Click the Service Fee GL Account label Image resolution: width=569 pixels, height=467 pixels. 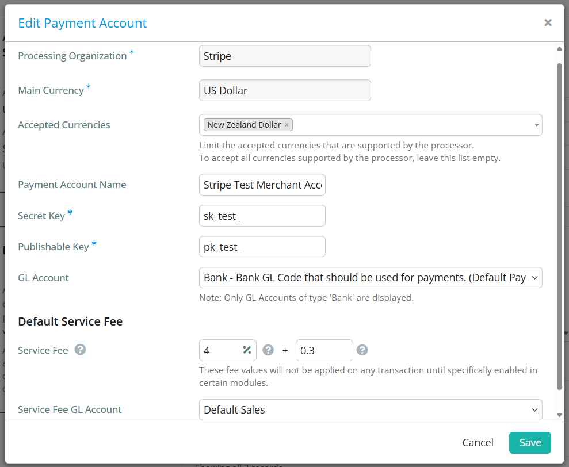pyautogui.click(x=70, y=409)
